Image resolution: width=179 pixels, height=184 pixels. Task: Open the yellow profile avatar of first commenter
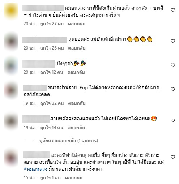pyautogui.click(x=11, y=10)
